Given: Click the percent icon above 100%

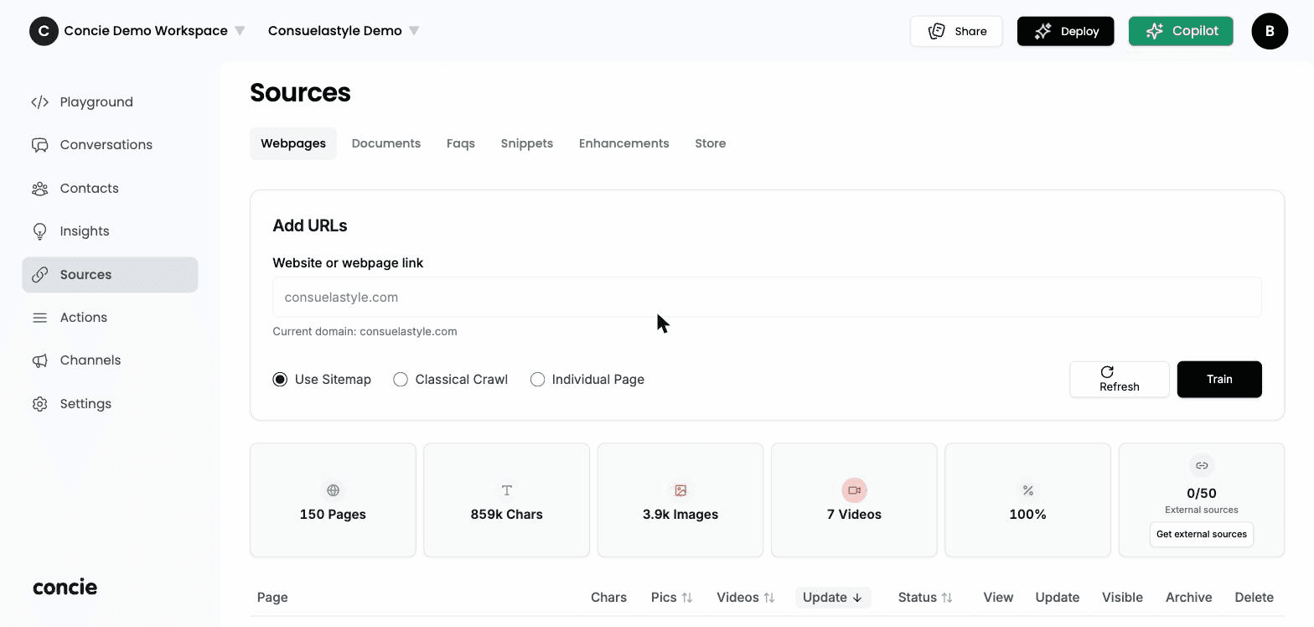Looking at the screenshot, I should point(1028,490).
